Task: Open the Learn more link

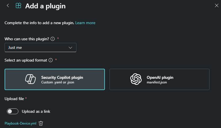Action: tap(85, 23)
